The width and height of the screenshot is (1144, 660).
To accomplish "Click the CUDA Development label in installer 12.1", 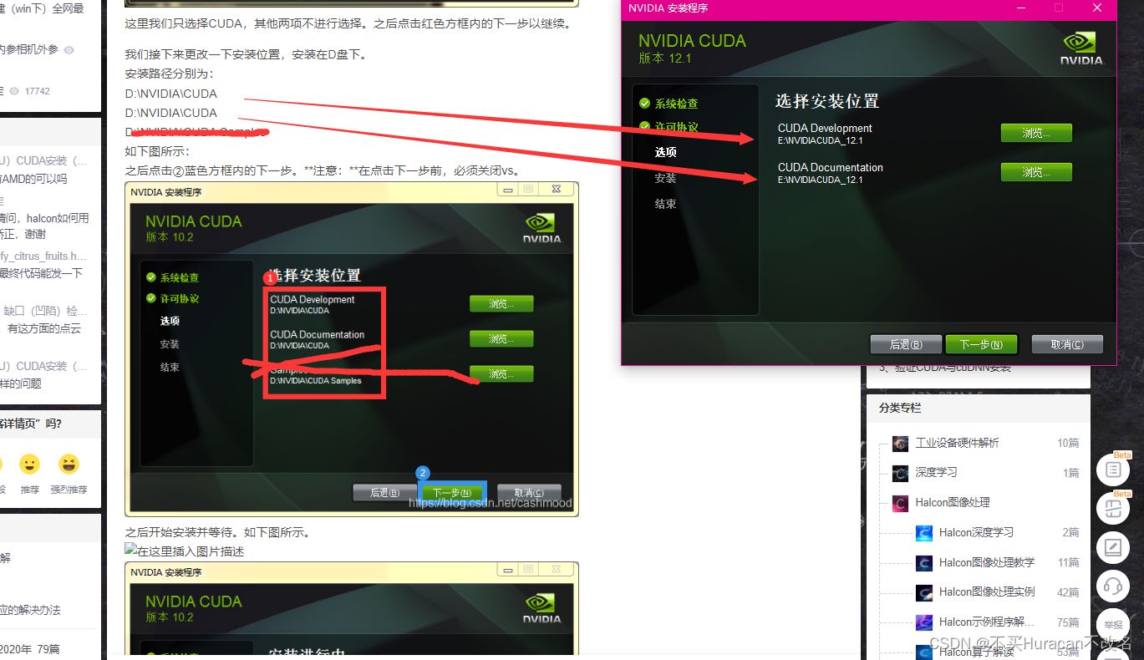I will (x=825, y=128).
